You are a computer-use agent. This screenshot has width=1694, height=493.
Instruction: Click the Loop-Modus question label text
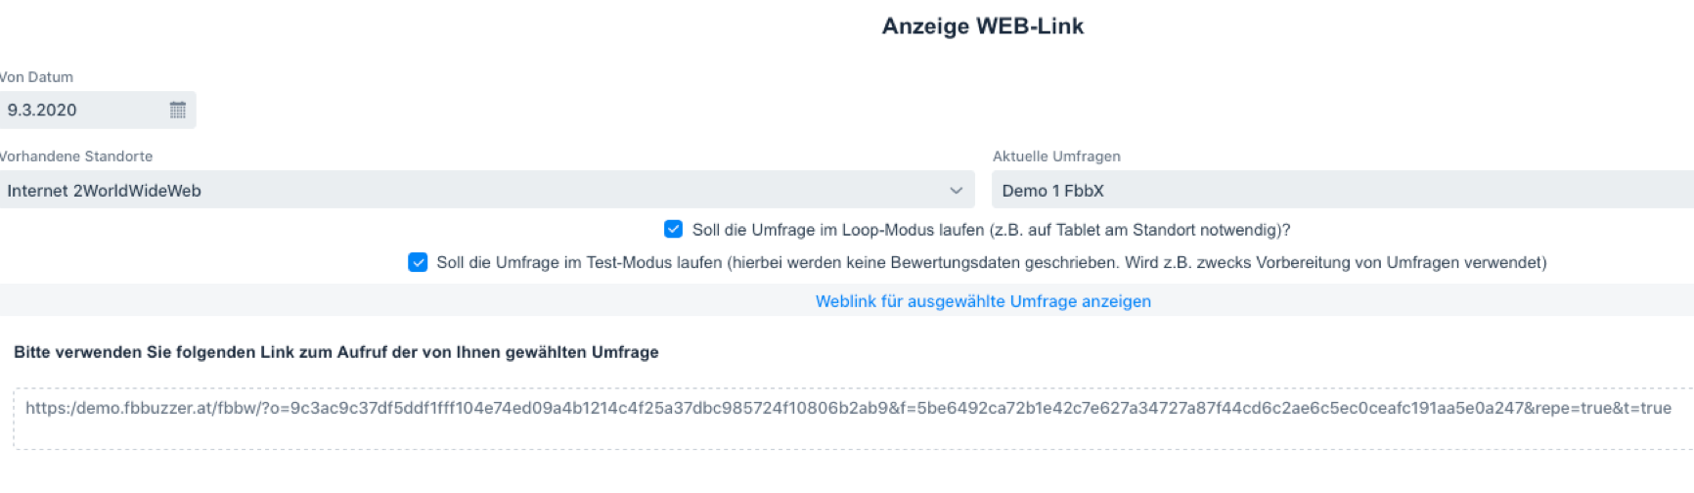991,230
